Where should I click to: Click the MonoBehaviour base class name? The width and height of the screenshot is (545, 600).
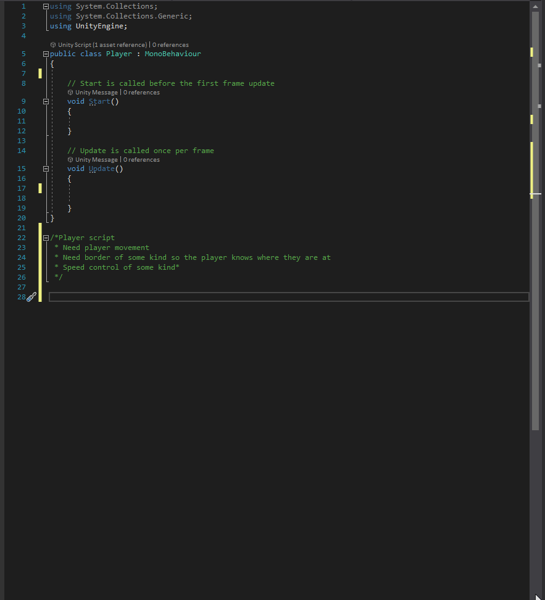coord(173,54)
